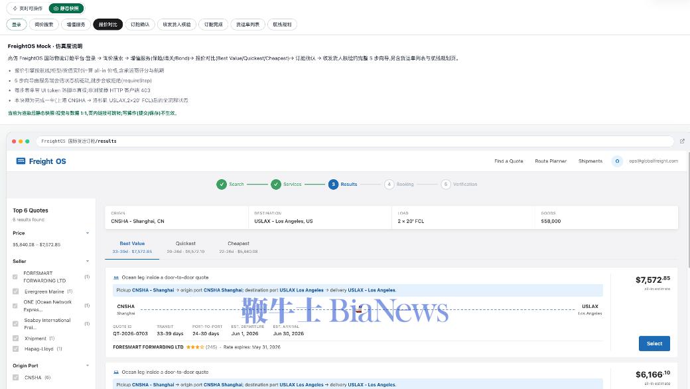
Task: Select the 收发货人核验 page pill
Action: [x=176, y=25]
